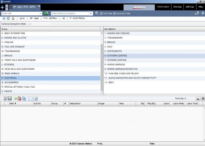Navigate to OP - Opel breadcrumb
205x146 pixels.
[34, 18]
